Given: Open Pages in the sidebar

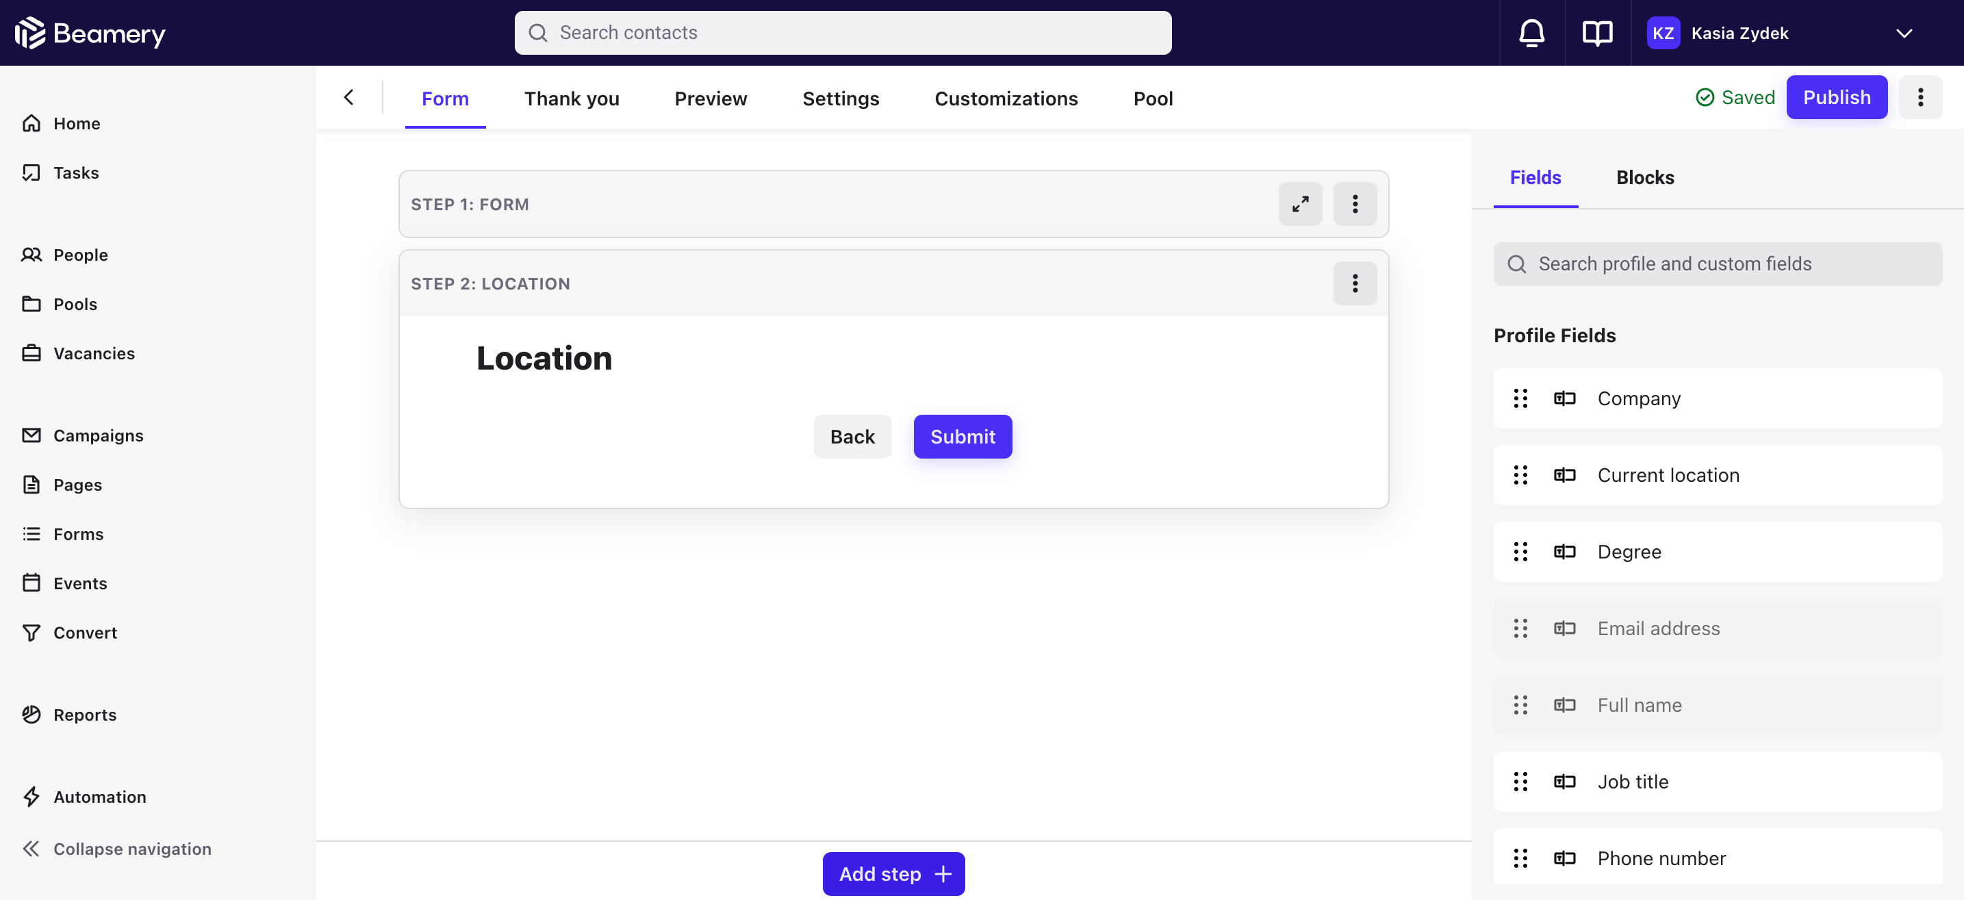Looking at the screenshot, I should [62, 485].
